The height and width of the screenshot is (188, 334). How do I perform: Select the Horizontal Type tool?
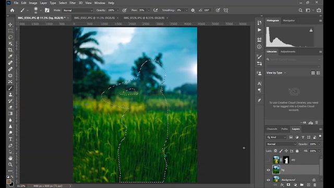pos(10,139)
